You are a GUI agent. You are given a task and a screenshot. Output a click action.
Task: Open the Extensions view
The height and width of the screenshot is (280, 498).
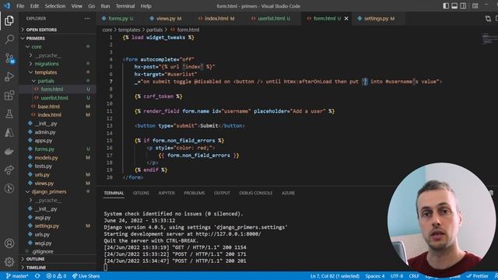point(9,95)
